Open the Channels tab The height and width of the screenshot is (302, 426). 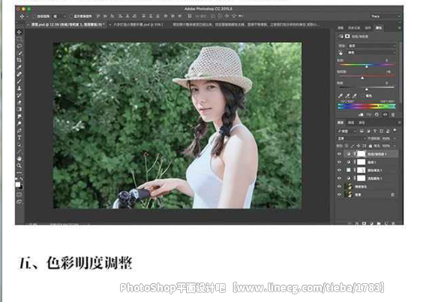point(351,123)
